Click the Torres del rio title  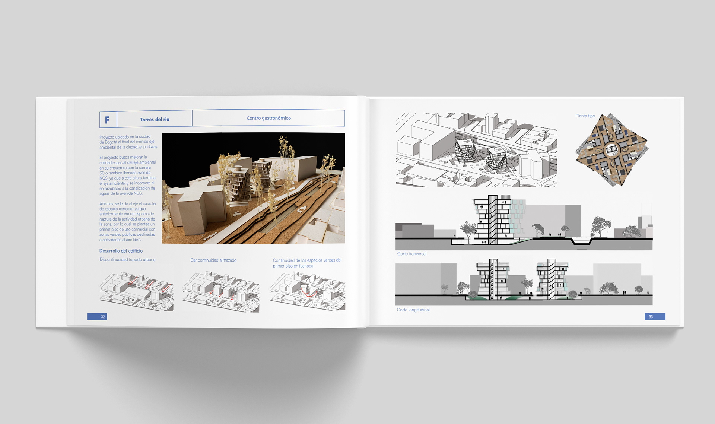155,120
